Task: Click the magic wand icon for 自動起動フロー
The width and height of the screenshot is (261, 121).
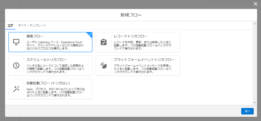Action: click(x=16, y=89)
